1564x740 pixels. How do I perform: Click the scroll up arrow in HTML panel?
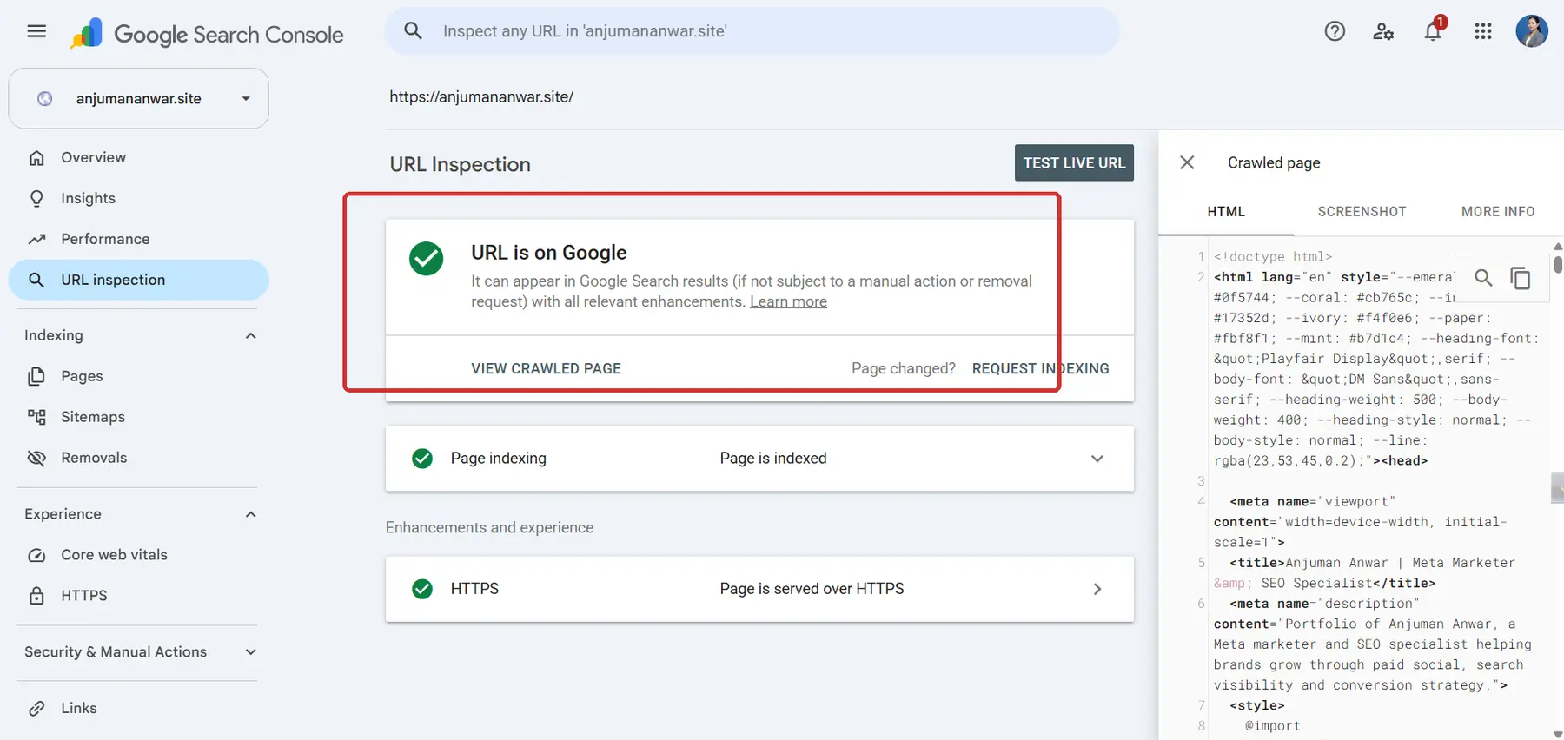tap(1558, 246)
